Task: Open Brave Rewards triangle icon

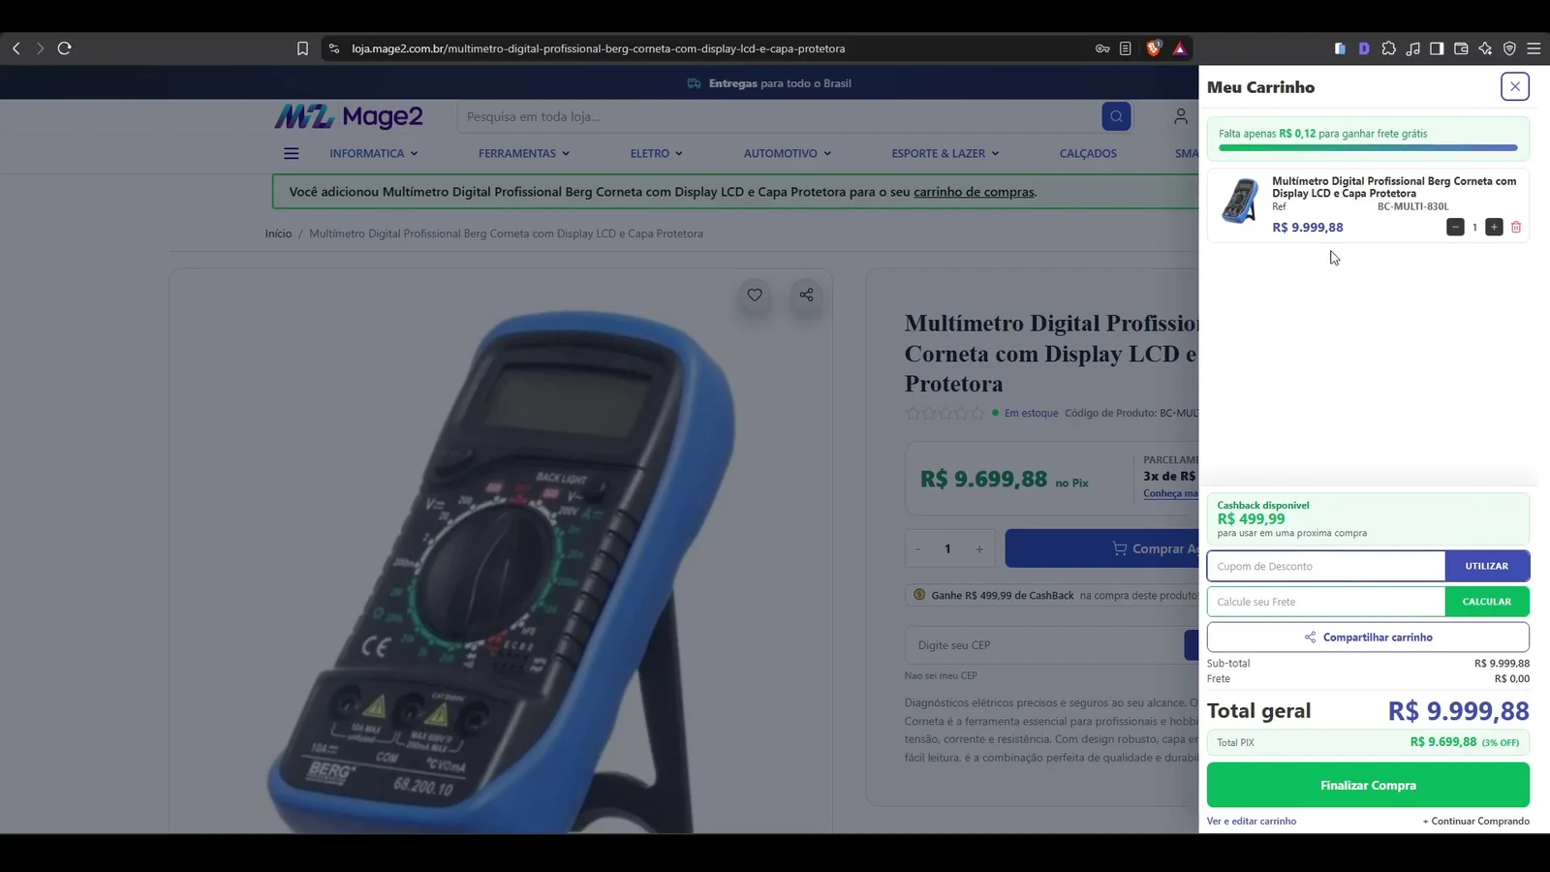Action: point(1180,48)
